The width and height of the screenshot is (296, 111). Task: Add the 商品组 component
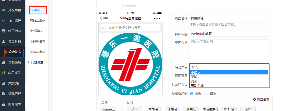(153, 109)
